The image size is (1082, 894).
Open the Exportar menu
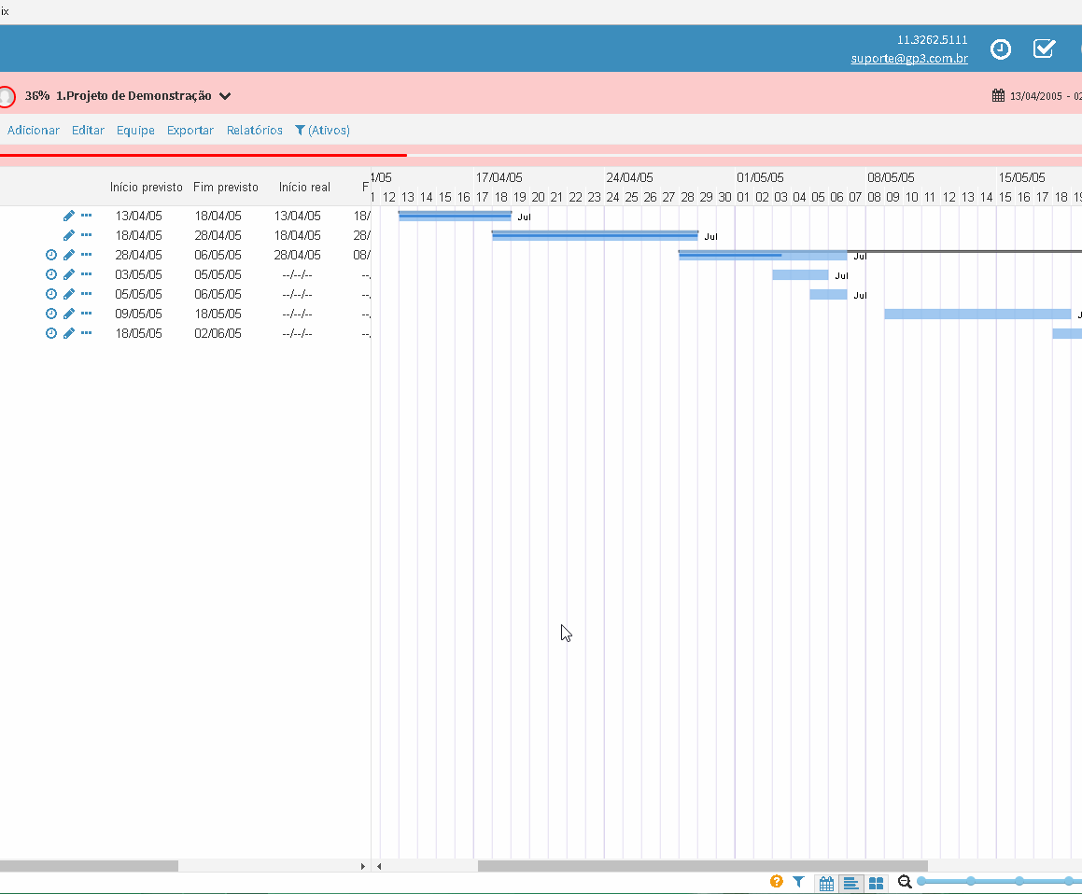[190, 131]
